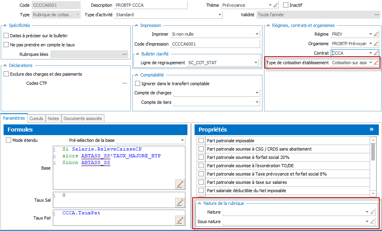Click the pencil icon beside Régime PREV
The width and height of the screenshot is (382, 231).
[376, 34]
